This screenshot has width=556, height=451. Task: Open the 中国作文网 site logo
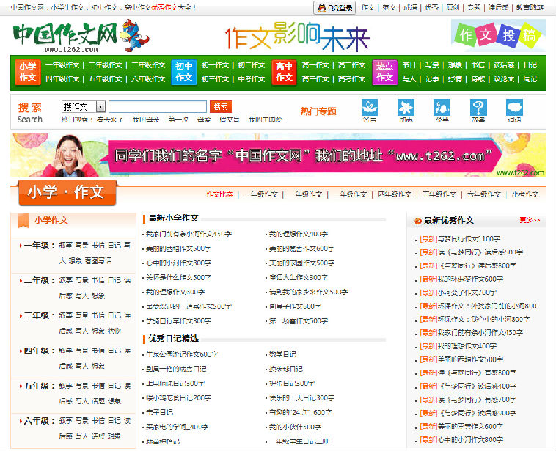click(65, 37)
